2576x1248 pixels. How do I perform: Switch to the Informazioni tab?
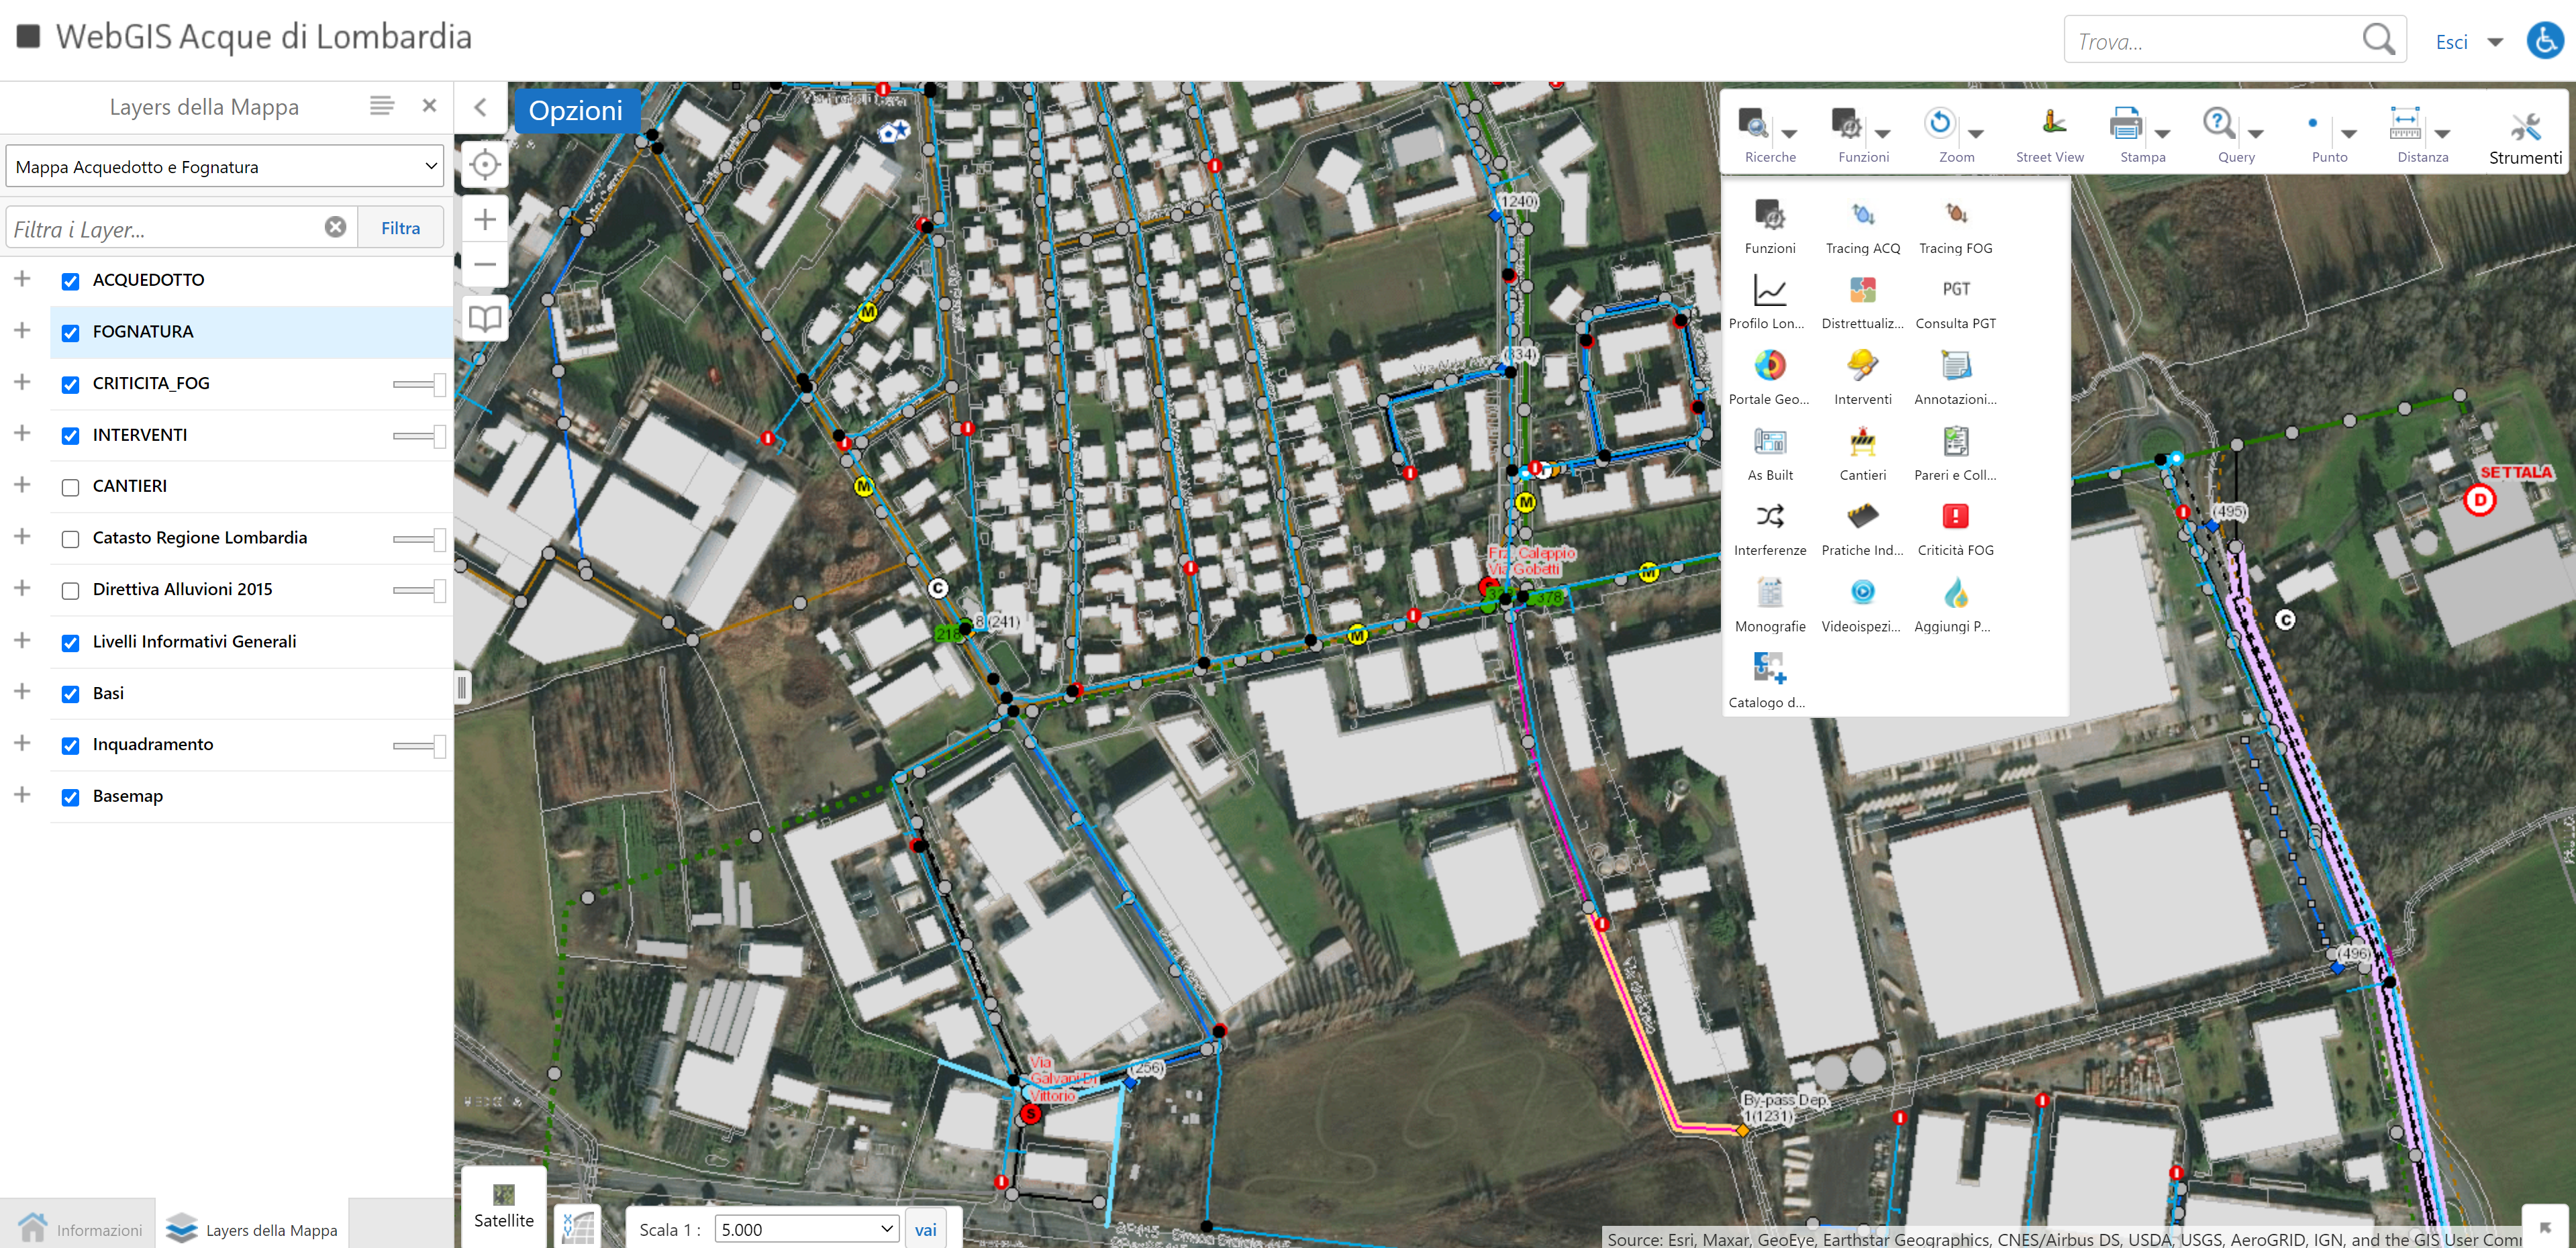(79, 1229)
